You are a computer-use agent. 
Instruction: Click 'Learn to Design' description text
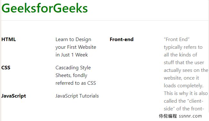pyautogui.click(x=73, y=39)
